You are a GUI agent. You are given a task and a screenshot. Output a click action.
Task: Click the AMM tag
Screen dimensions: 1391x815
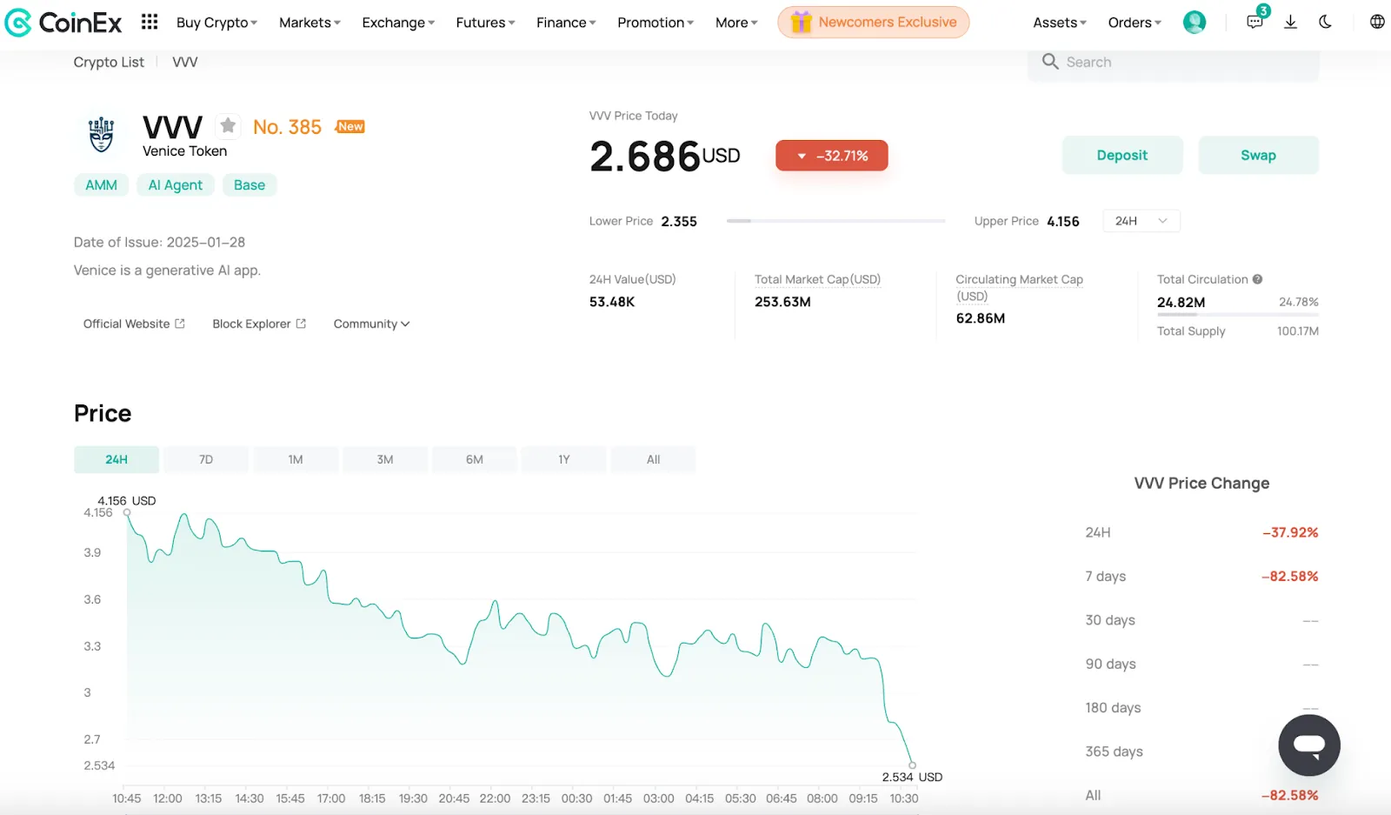click(102, 185)
